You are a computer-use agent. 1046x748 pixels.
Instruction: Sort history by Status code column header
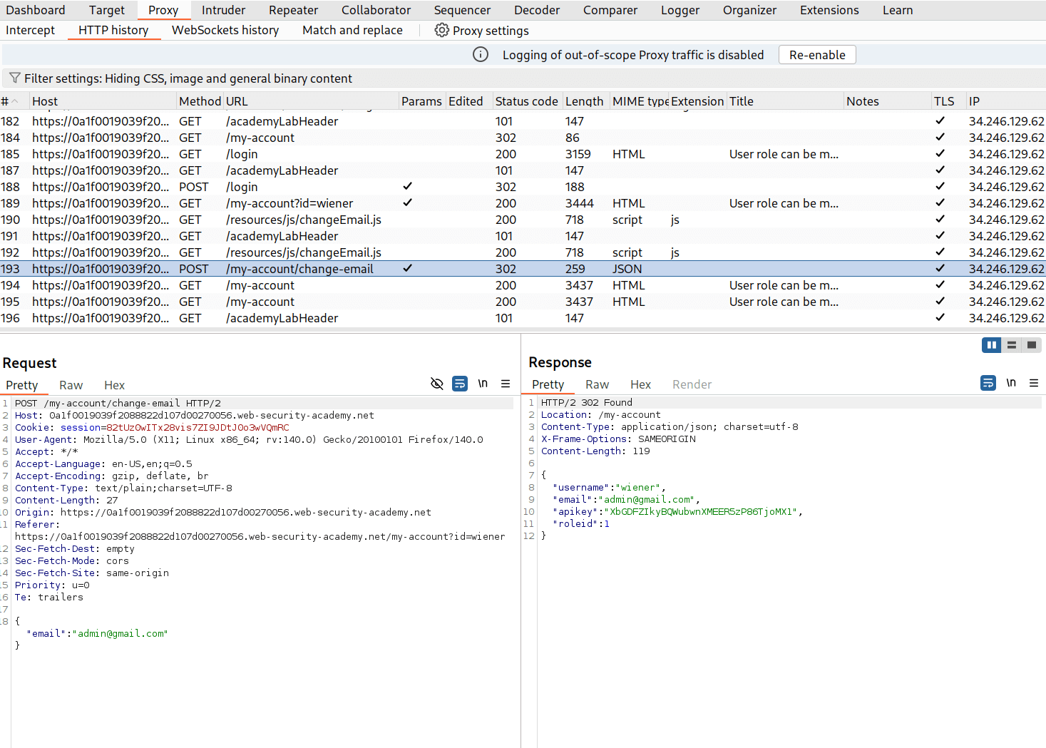(526, 101)
